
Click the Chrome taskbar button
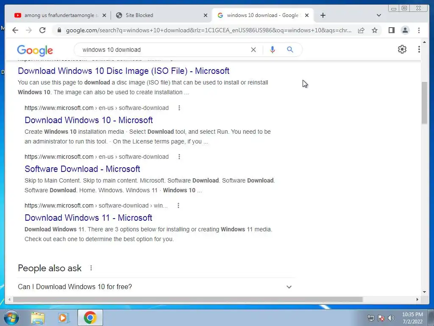(x=90, y=318)
